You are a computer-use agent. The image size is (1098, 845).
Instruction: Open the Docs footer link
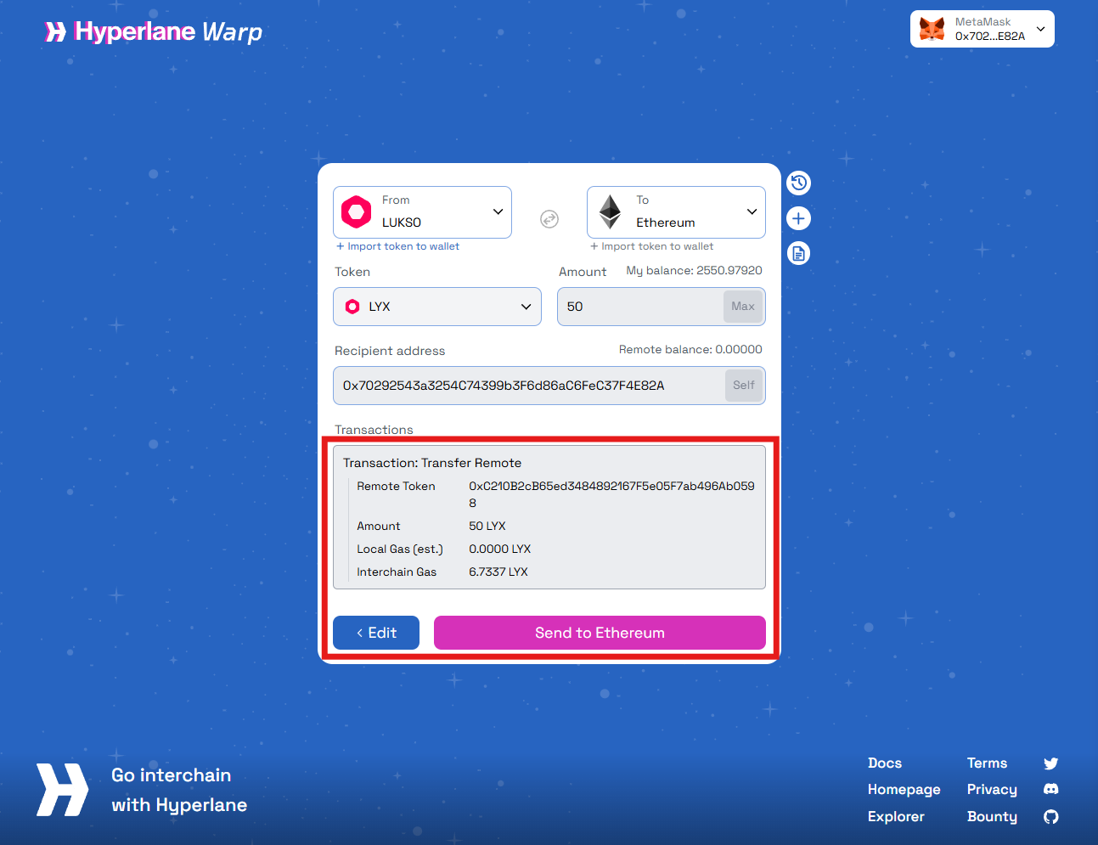[x=885, y=763]
